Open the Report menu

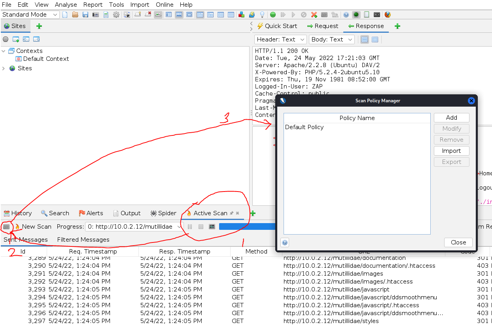pyautogui.click(x=93, y=5)
